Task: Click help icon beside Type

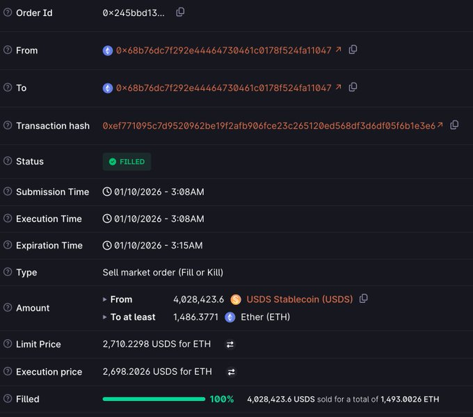Action: point(8,272)
